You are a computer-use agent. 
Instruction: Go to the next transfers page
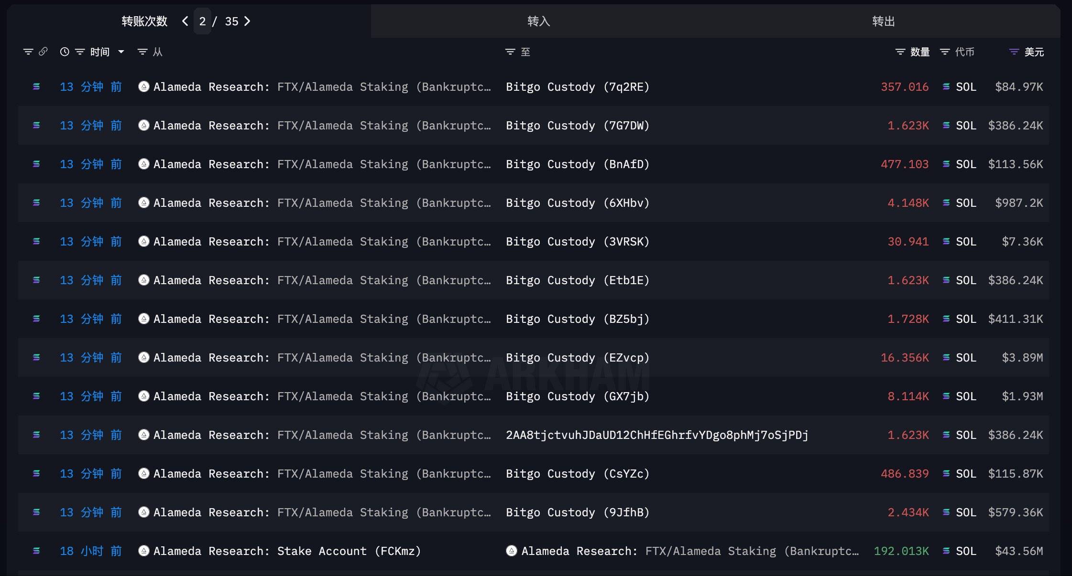click(x=247, y=21)
